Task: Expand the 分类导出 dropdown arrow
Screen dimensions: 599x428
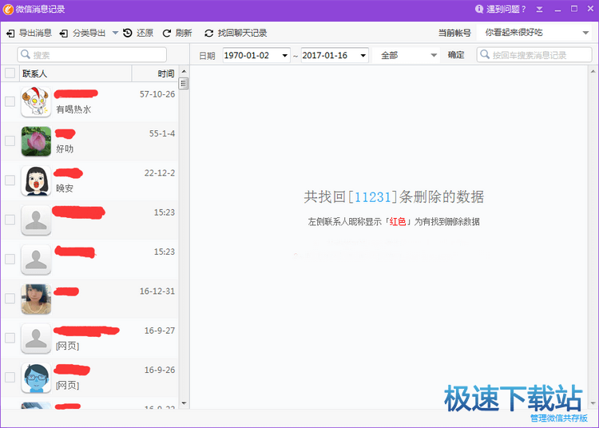Action: [115, 34]
